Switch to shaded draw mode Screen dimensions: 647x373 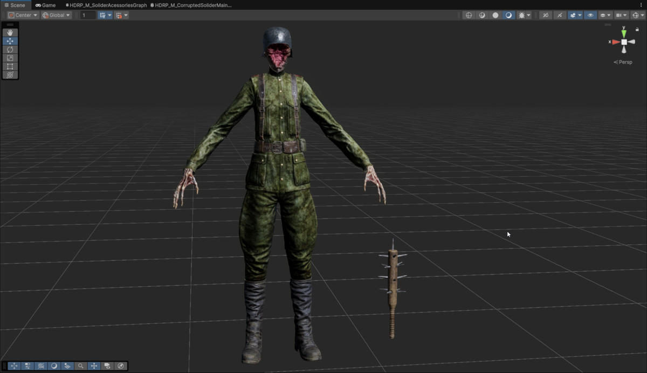(x=508, y=15)
